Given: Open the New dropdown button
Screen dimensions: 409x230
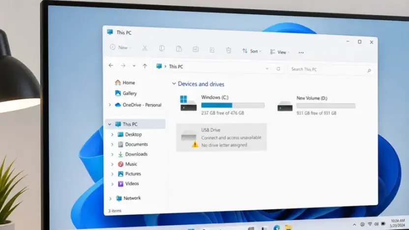Looking at the screenshot, I should pos(120,48).
